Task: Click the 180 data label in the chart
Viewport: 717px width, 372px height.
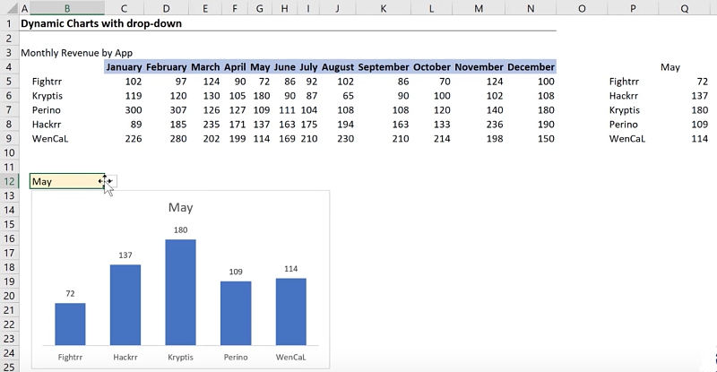Action: (180, 229)
